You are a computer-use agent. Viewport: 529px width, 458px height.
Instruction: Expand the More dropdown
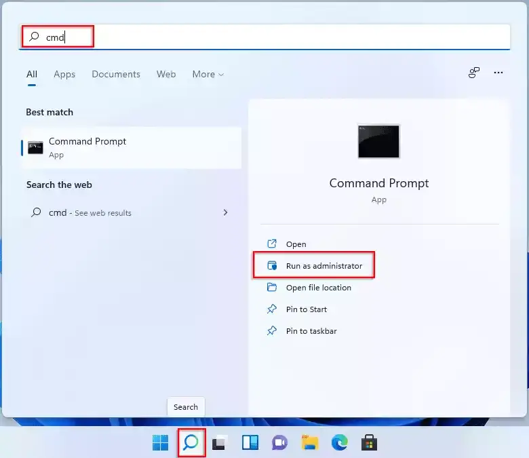208,74
